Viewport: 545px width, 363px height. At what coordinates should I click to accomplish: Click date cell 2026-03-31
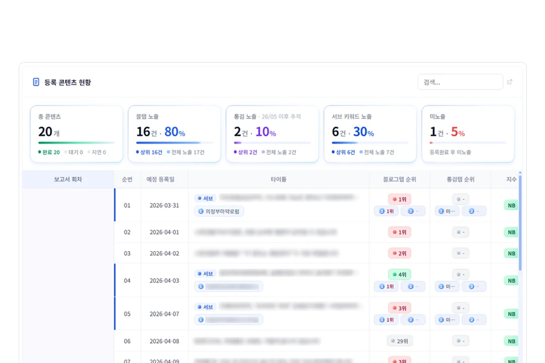(165, 205)
